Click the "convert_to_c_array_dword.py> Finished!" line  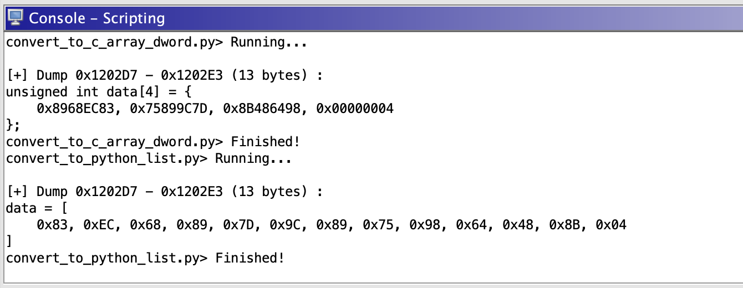[153, 142]
